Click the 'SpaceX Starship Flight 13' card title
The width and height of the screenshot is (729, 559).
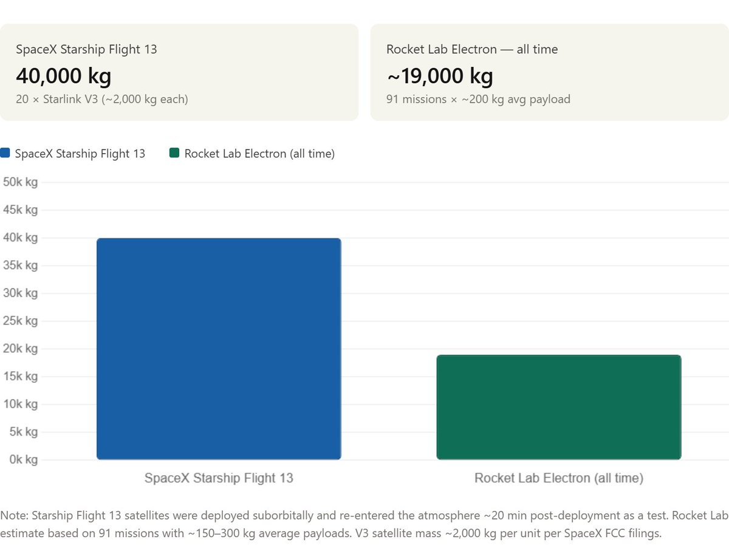pyautogui.click(x=86, y=49)
